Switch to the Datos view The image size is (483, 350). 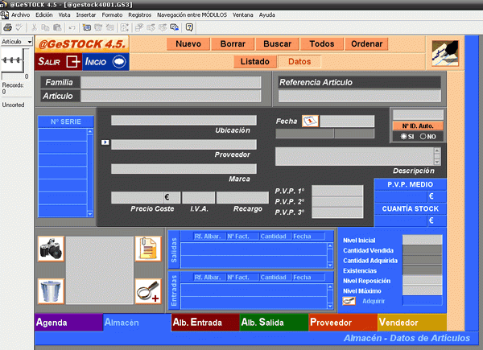pyautogui.click(x=299, y=62)
